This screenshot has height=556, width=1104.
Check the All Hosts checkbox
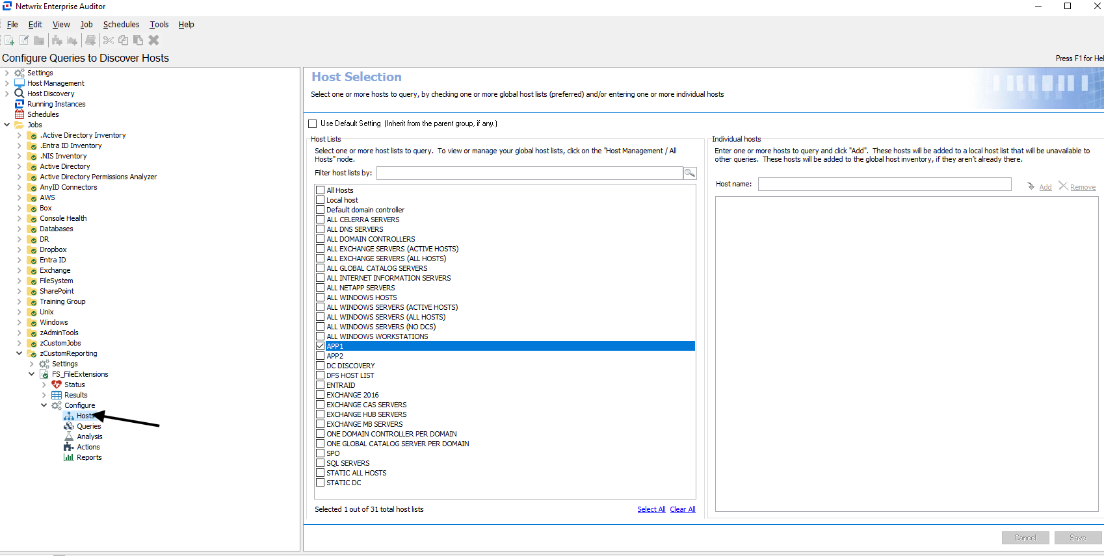tap(321, 190)
